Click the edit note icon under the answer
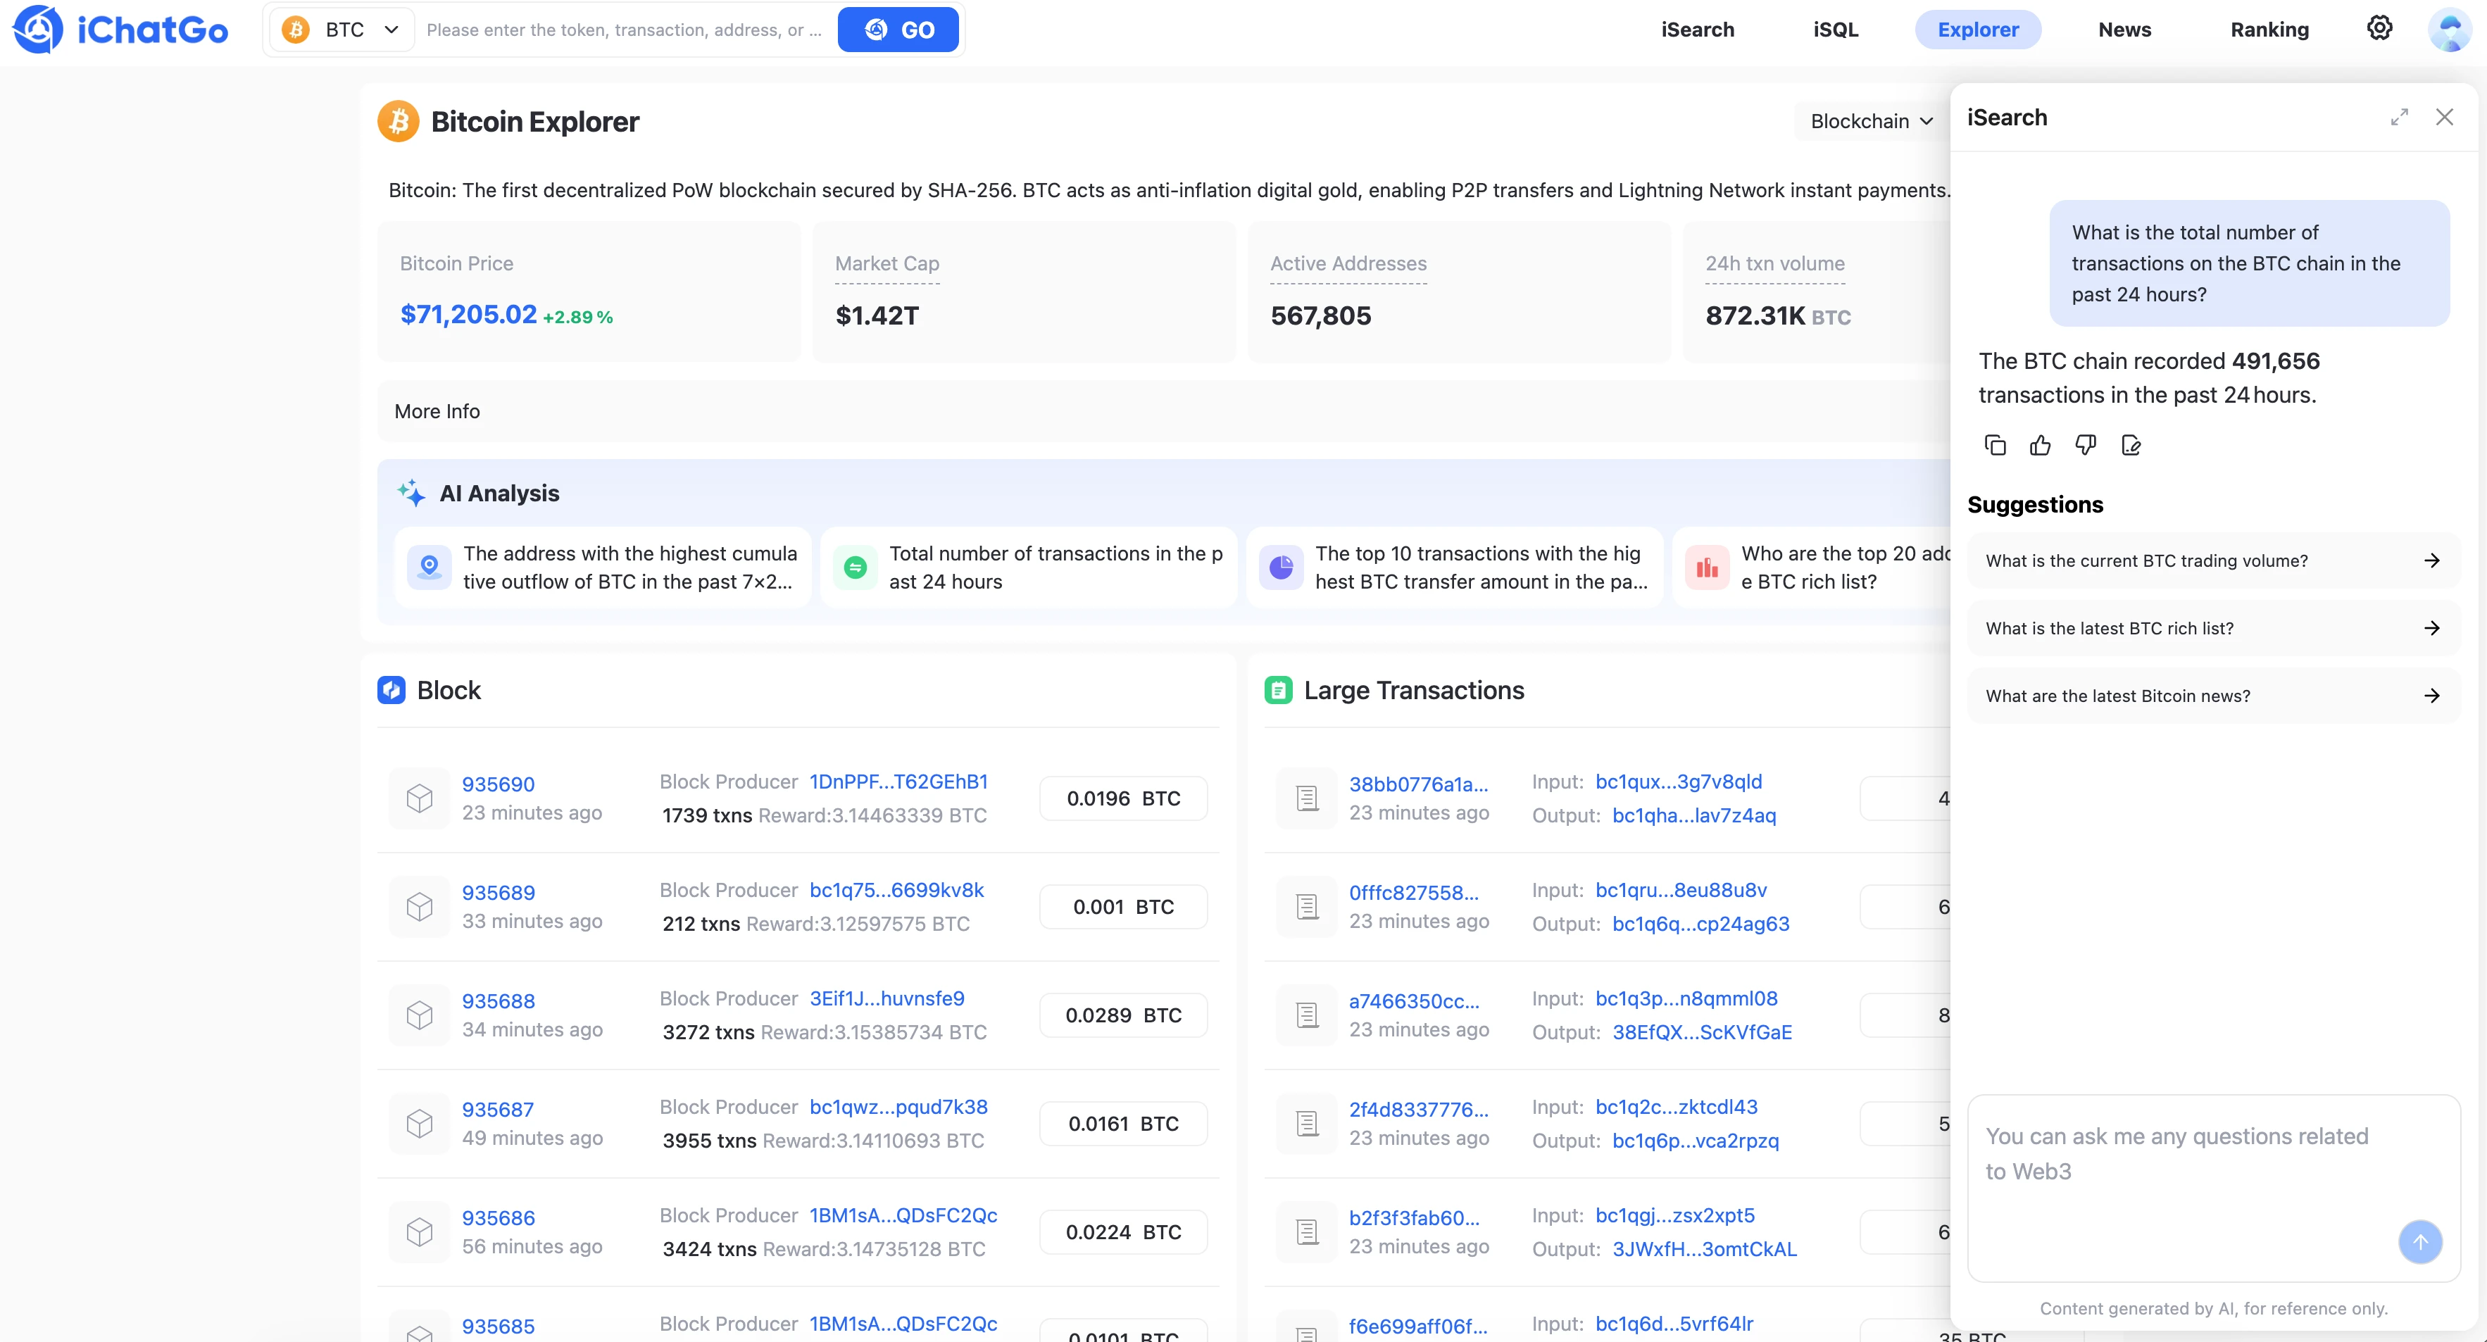The image size is (2487, 1342). (x=2131, y=445)
